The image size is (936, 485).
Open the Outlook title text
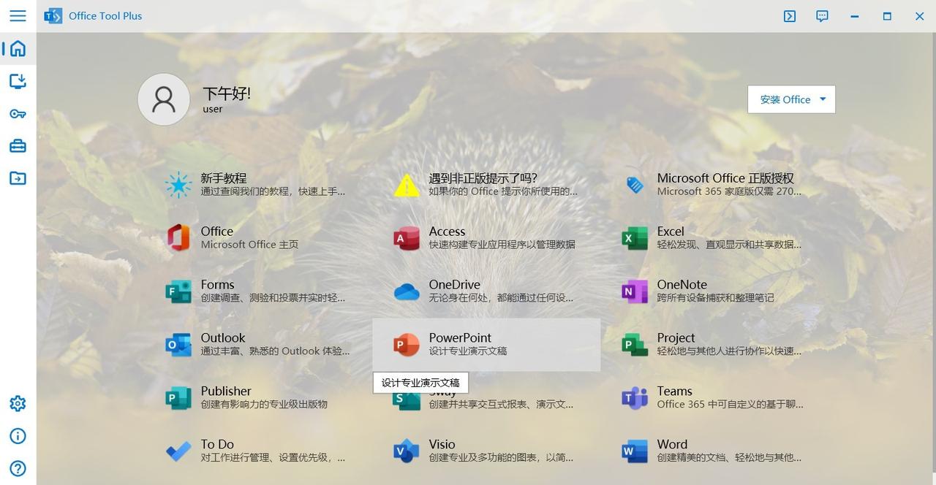click(223, 338)
